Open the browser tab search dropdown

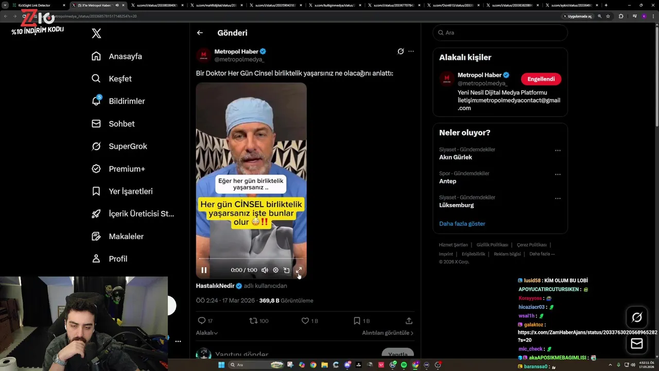5,5
